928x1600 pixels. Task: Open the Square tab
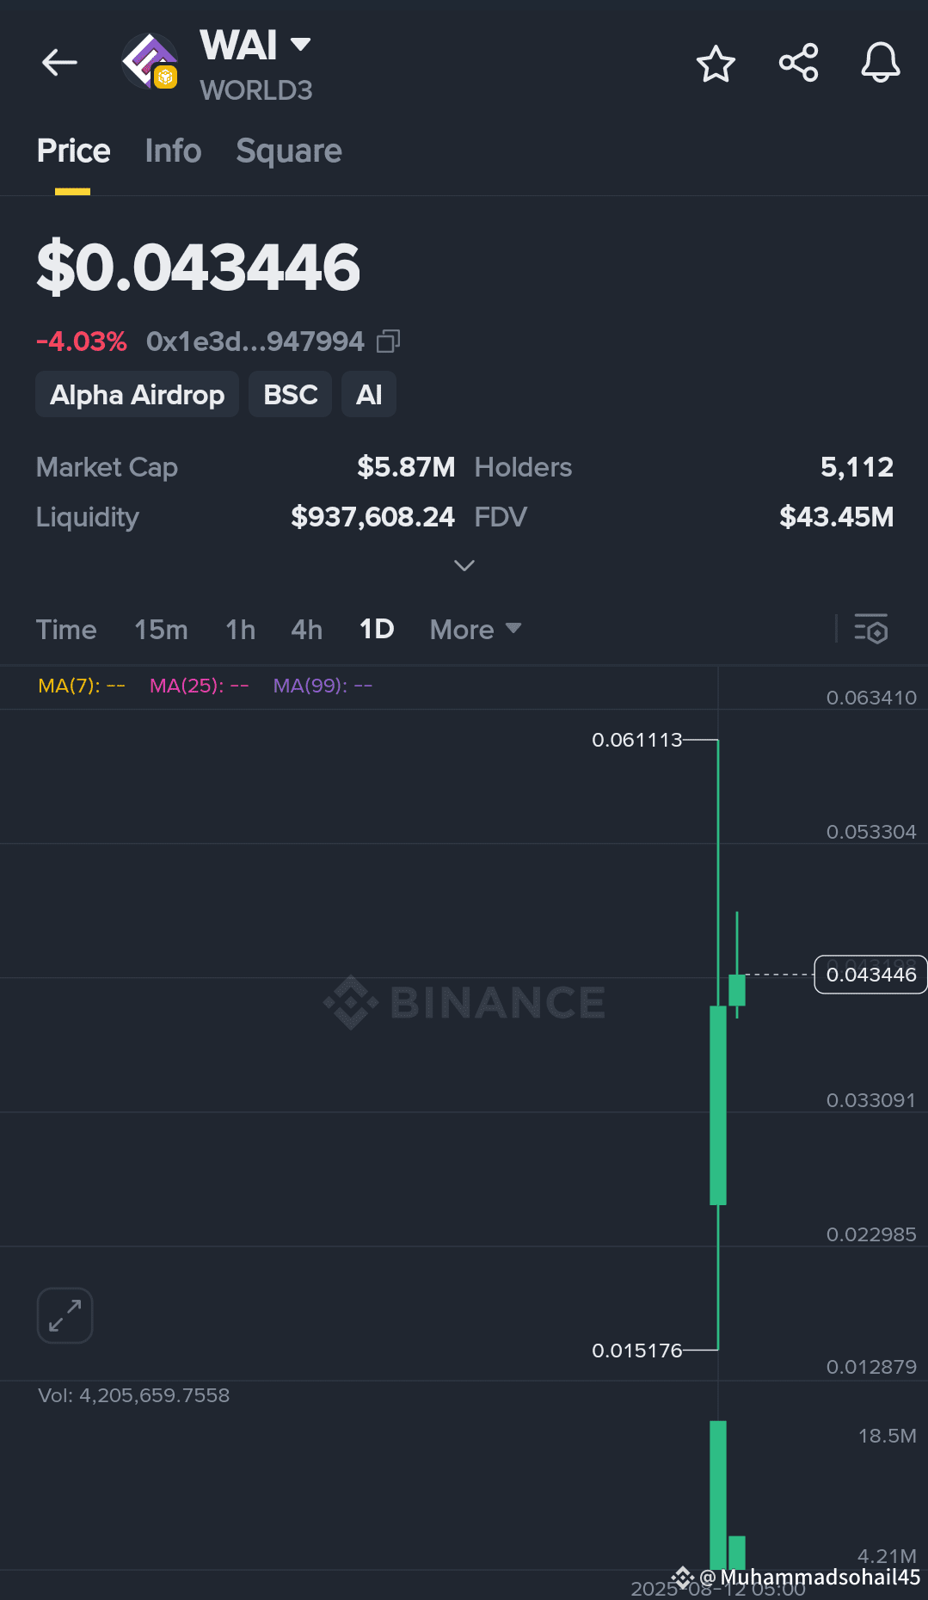click(x=289, y=151)
